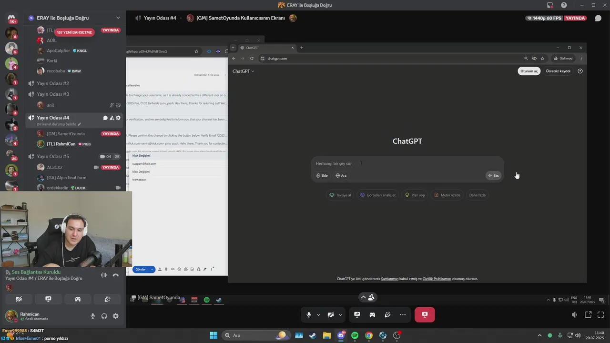
Task: Launch activities from call controls
Action: (372, 314)
